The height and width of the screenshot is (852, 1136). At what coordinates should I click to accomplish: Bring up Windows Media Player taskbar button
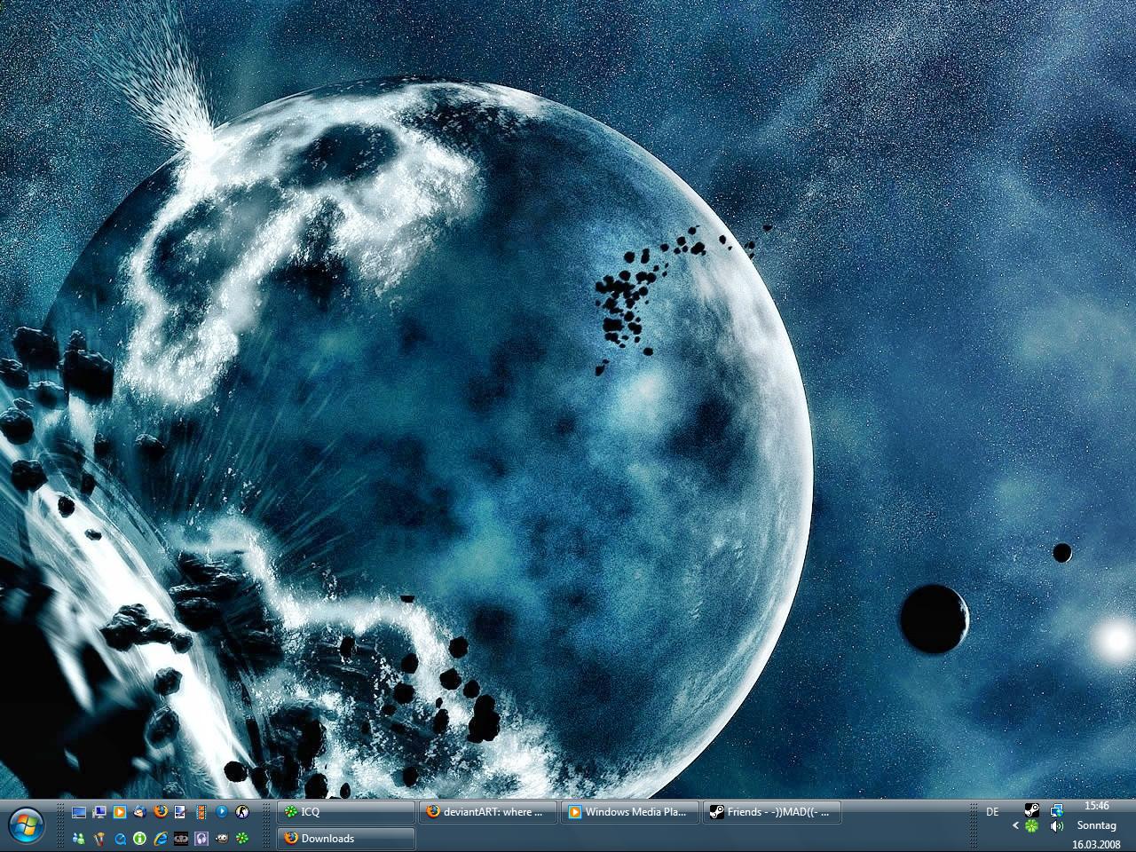click(x=629, y=812)
